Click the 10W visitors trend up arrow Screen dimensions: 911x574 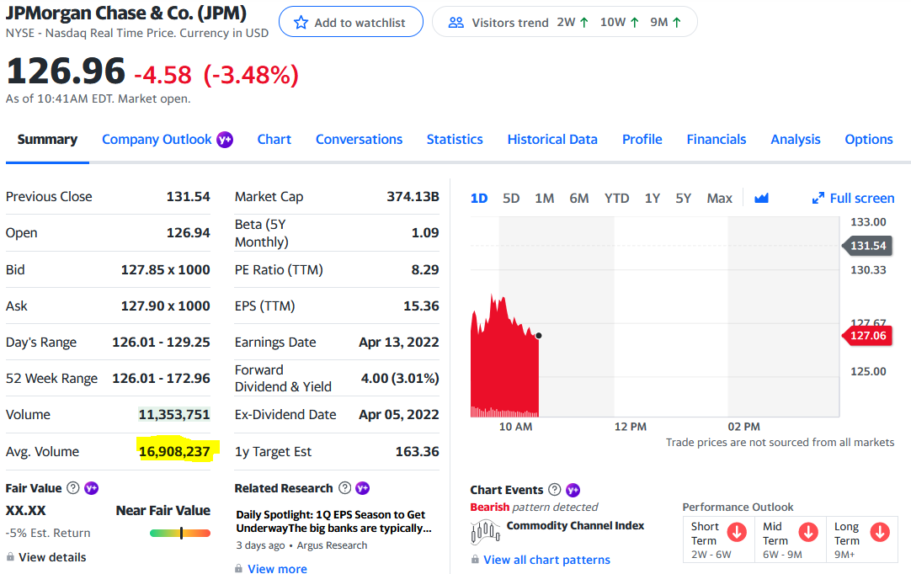tap(635, 23)
